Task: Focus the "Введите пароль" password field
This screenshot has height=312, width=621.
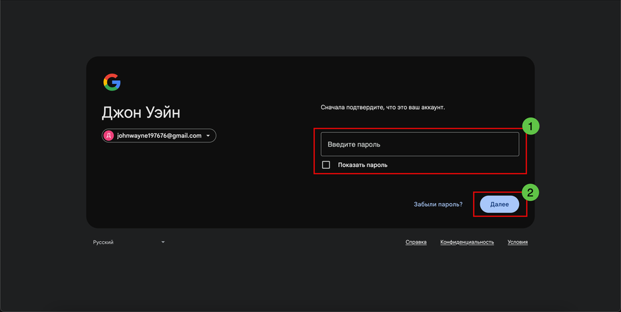Action: pos(420,145)
